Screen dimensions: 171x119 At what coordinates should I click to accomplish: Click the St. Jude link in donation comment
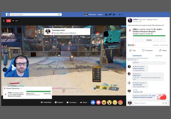pos(144,96)
